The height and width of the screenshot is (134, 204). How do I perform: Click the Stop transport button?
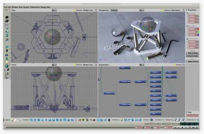(182, 128)
